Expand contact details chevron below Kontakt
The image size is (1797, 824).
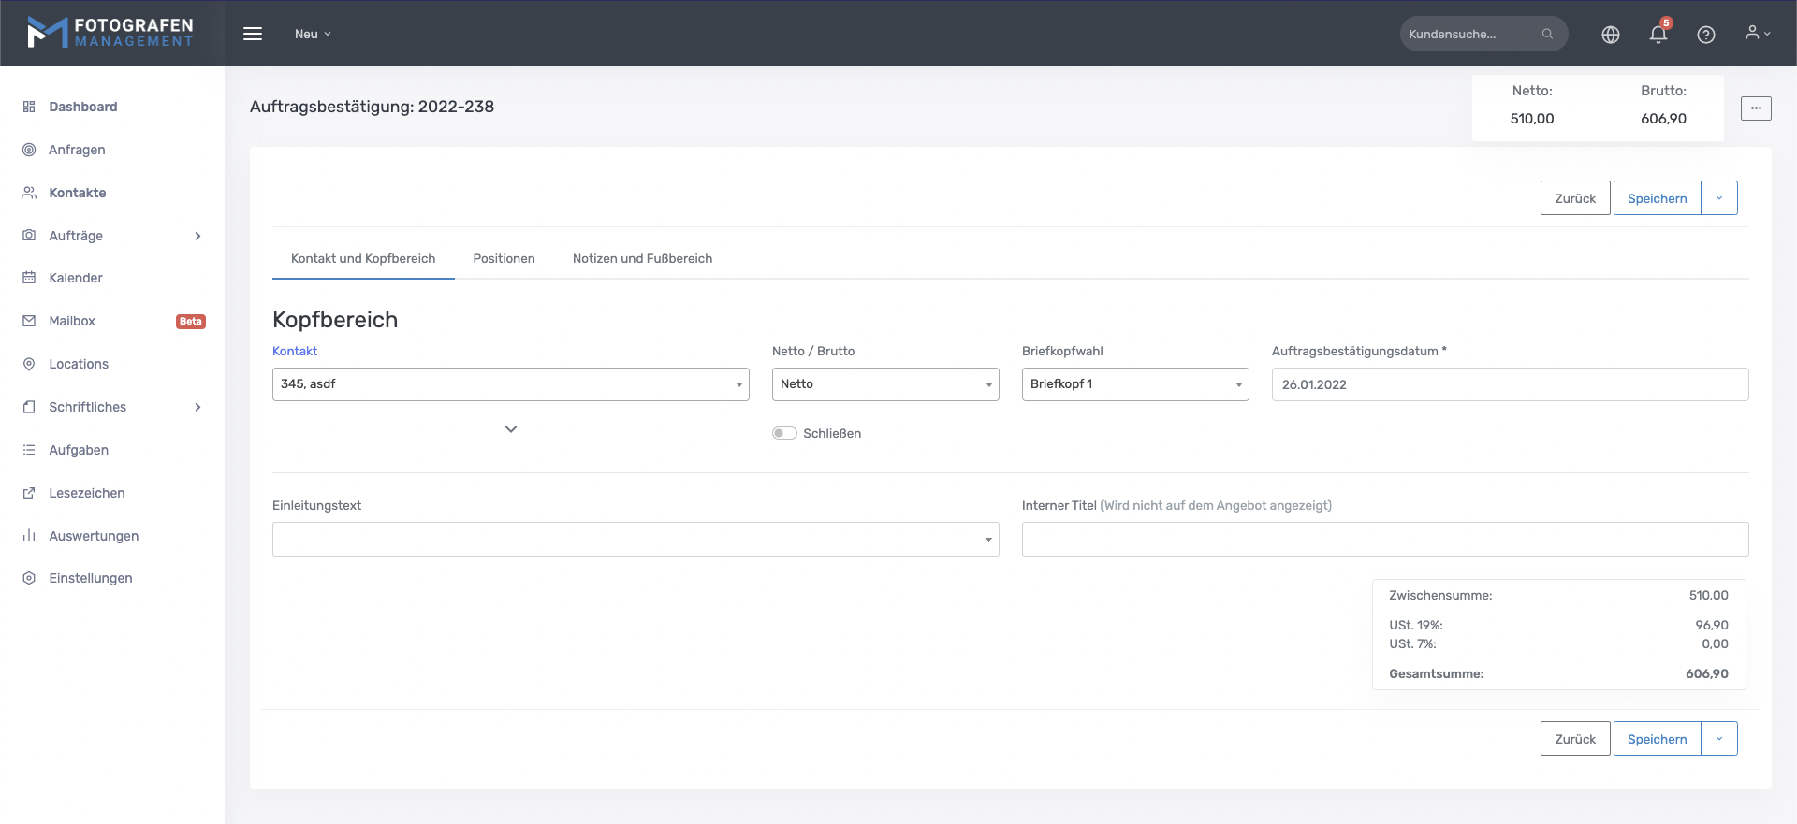click(511, 429)
